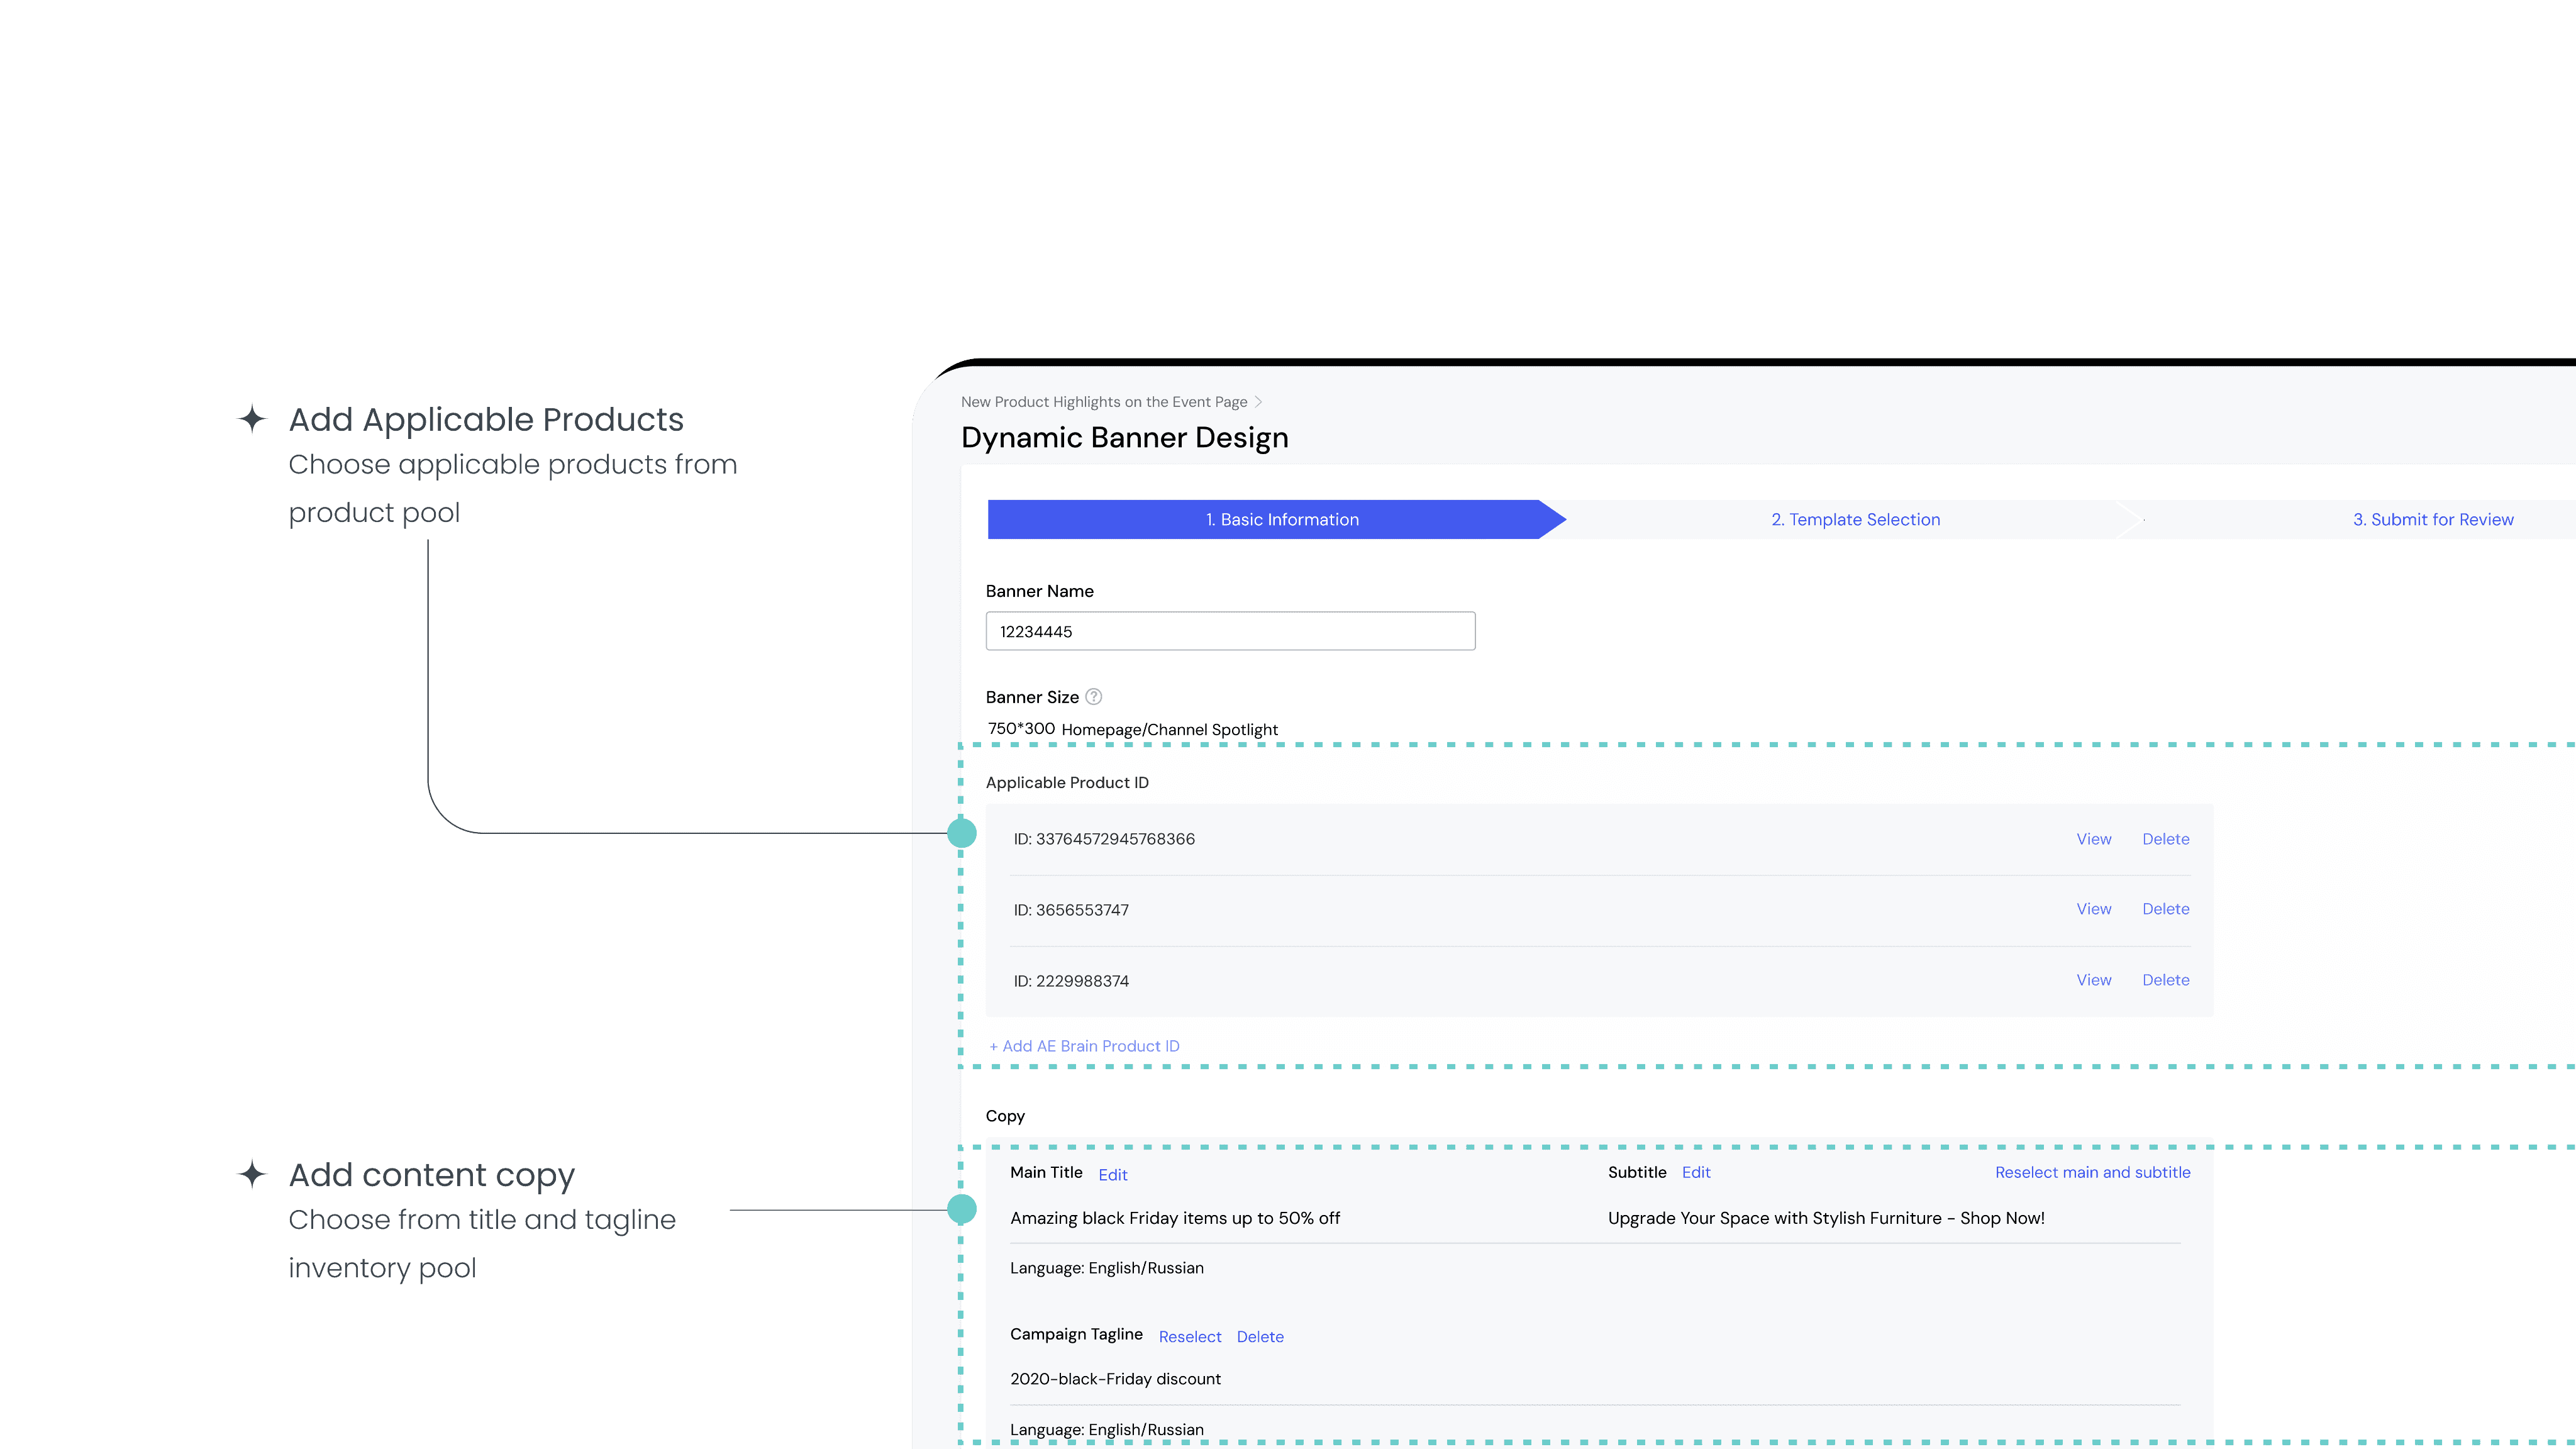Click the Applicable Product ID label

(1067, 783)
